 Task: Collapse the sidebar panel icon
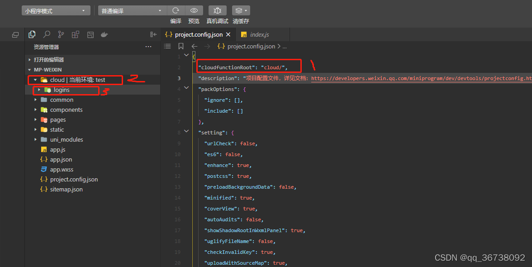click(153, 34)
